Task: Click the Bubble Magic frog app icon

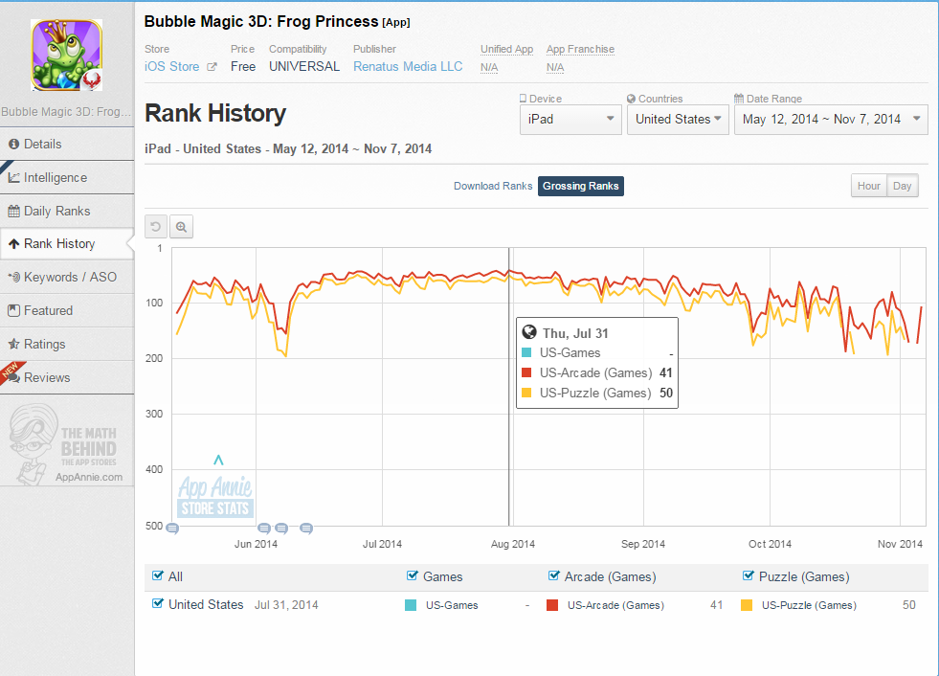Action: 66,56
